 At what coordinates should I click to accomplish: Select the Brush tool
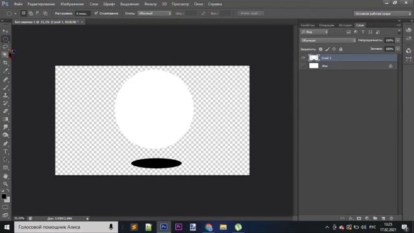5,87
